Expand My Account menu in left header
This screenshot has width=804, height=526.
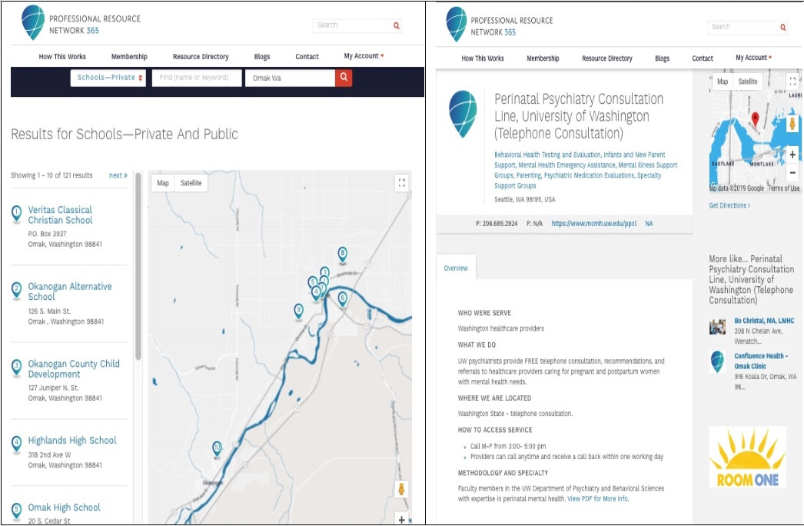pyautogui.click(x=364, y=57)
